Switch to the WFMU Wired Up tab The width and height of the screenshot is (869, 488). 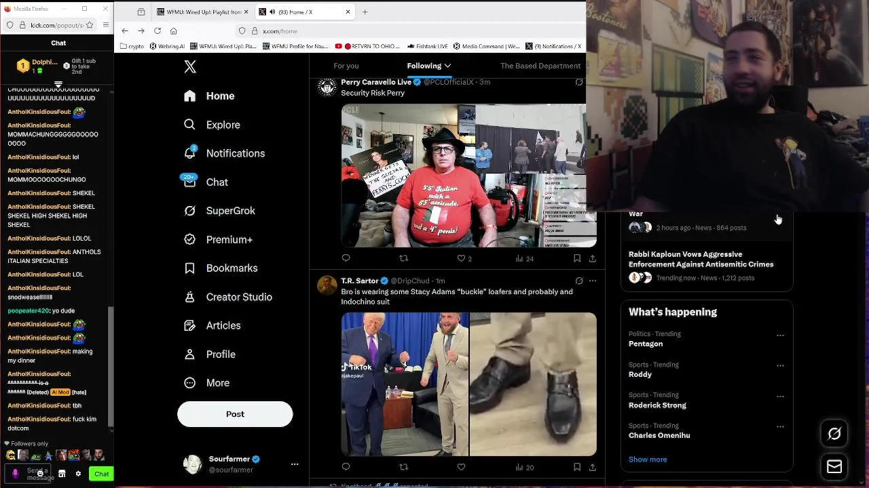tap(202, 12)
